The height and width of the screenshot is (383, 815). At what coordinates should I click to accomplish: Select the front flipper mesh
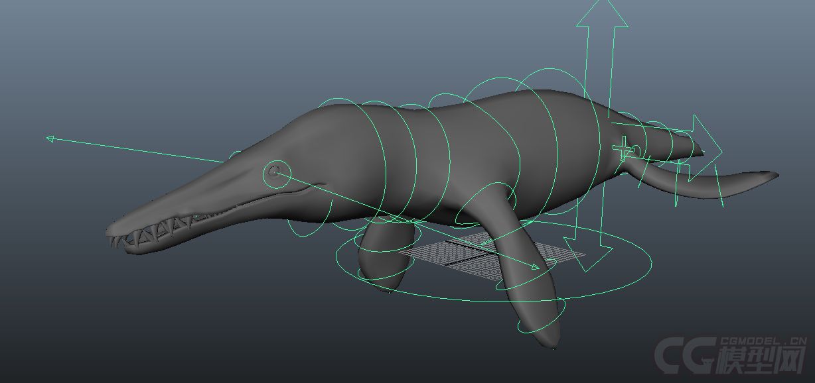(524, 285)
